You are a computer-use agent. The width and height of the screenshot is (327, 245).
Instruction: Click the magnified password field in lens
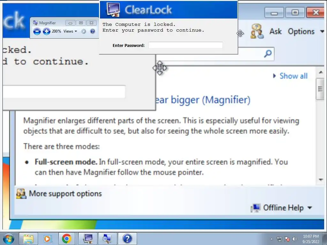[x=64, y=92]
